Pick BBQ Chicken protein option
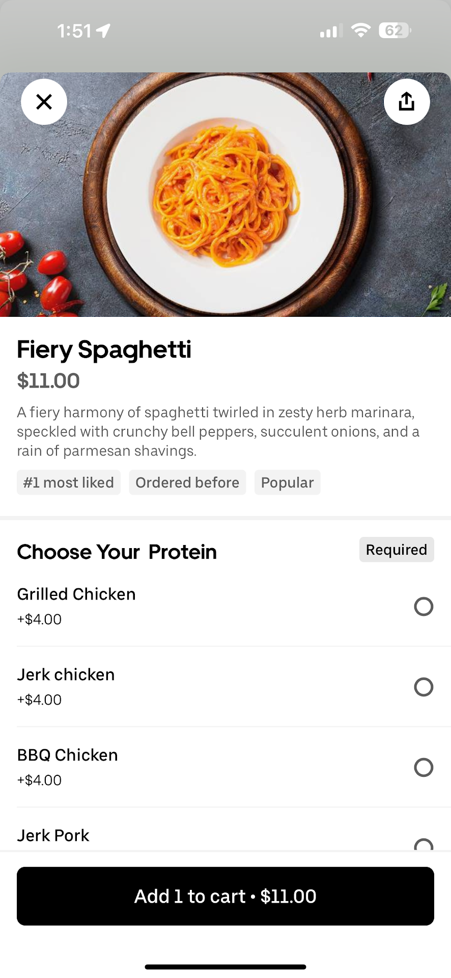This screenshot has height=978, width=451. (423, 767)
